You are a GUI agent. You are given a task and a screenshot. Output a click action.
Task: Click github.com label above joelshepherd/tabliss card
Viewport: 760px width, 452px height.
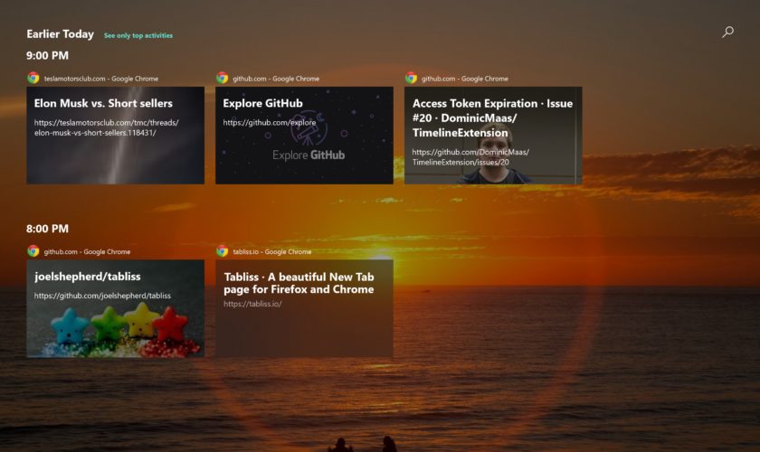[87, 251]
